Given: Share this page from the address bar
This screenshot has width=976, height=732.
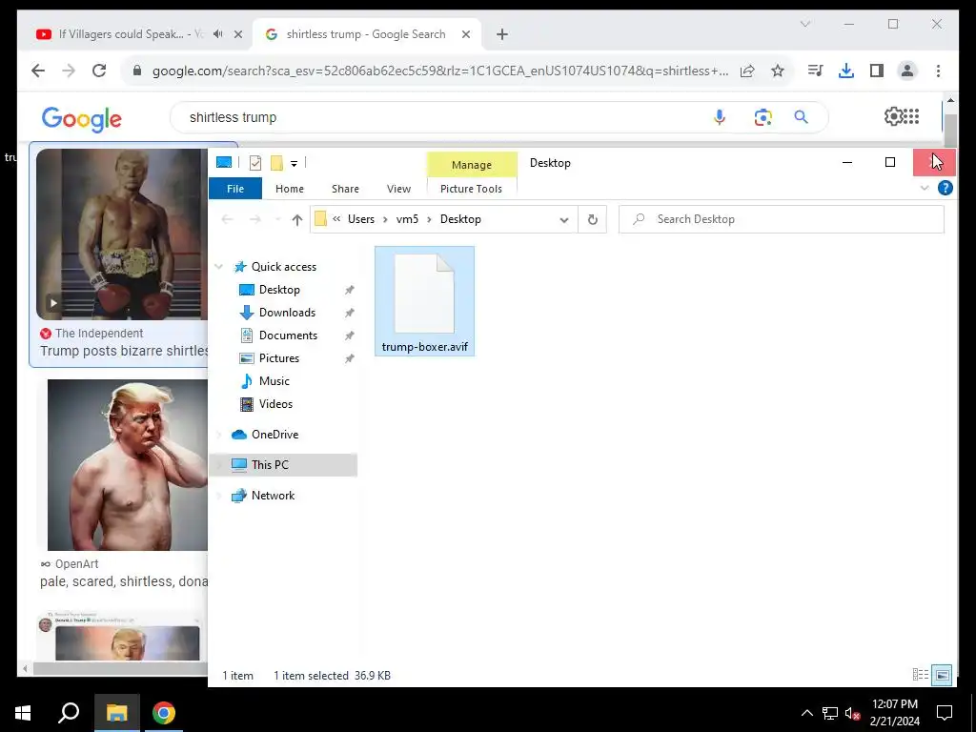Looking at the screenshot, I should pyautogui.click(x=747, y=71).
